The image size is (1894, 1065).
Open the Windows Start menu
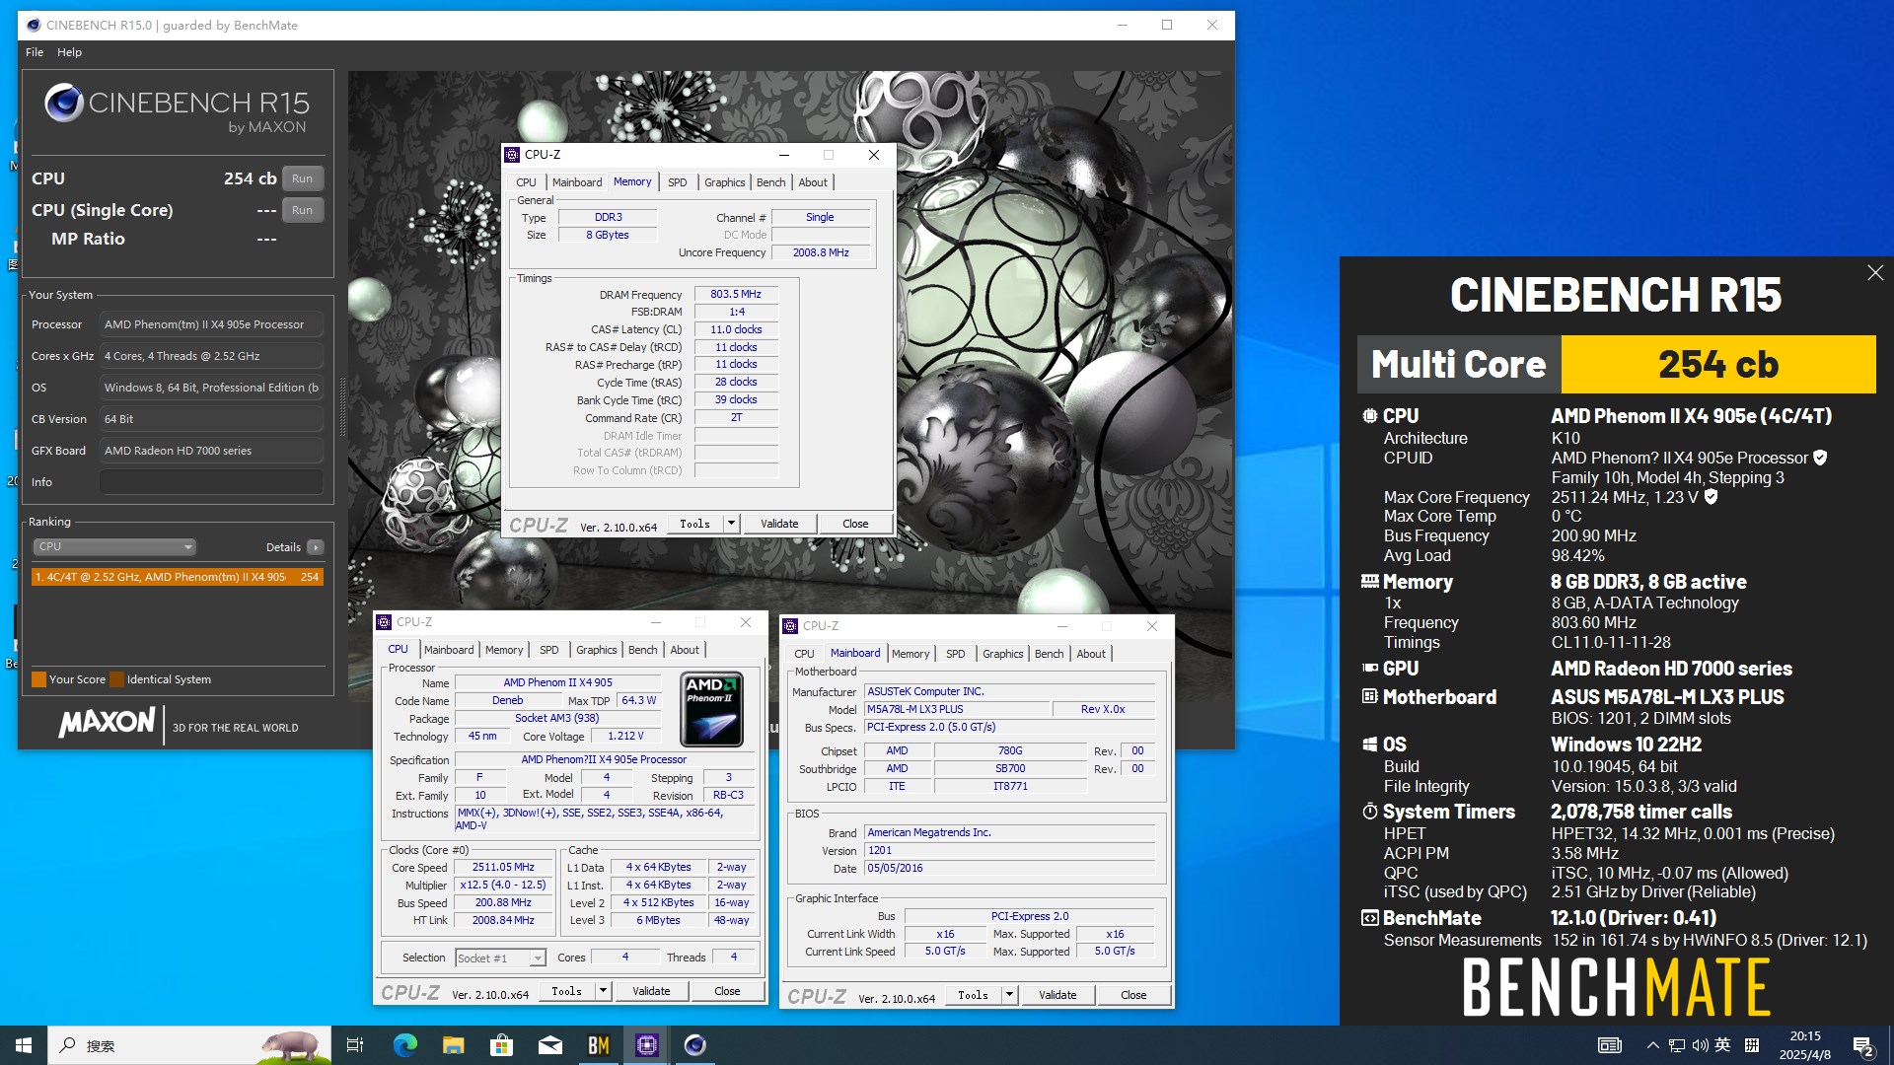[24, 1045]
